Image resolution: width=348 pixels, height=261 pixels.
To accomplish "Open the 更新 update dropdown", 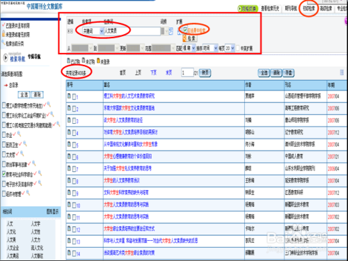I will tap(142, 48).
